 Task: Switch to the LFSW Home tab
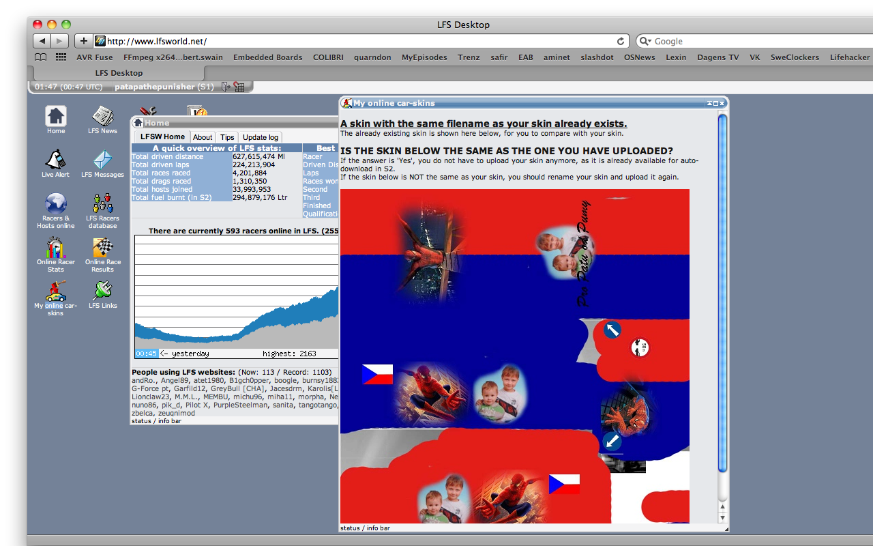pyautogui.click(x=162, y=136)
